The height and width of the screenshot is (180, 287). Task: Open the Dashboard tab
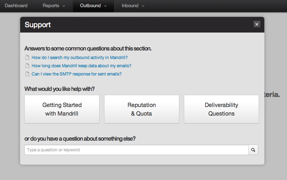coord(16,6)
